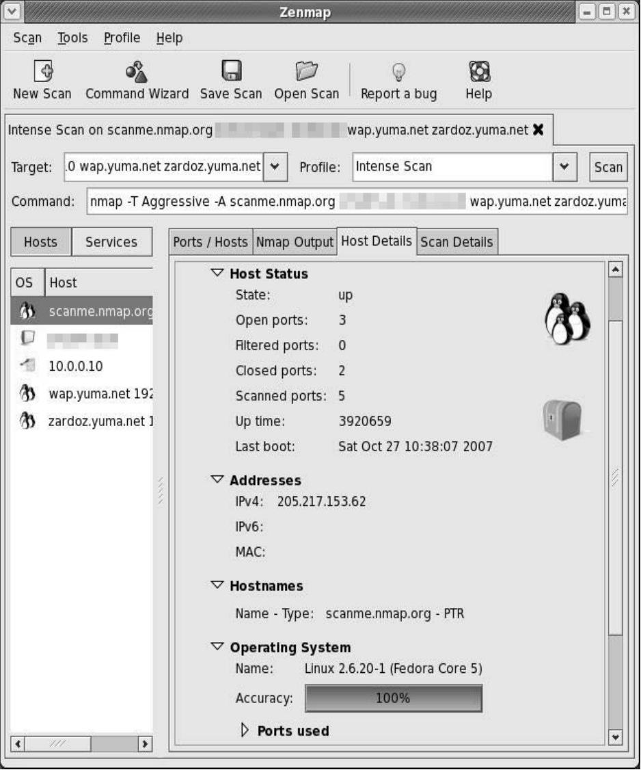The image size is (641, 770).
Task: Switch to the Nmap Output tab
Action: click(x=295, y=242)
